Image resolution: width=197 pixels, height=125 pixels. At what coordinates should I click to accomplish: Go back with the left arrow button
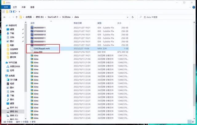pos(5,17)
